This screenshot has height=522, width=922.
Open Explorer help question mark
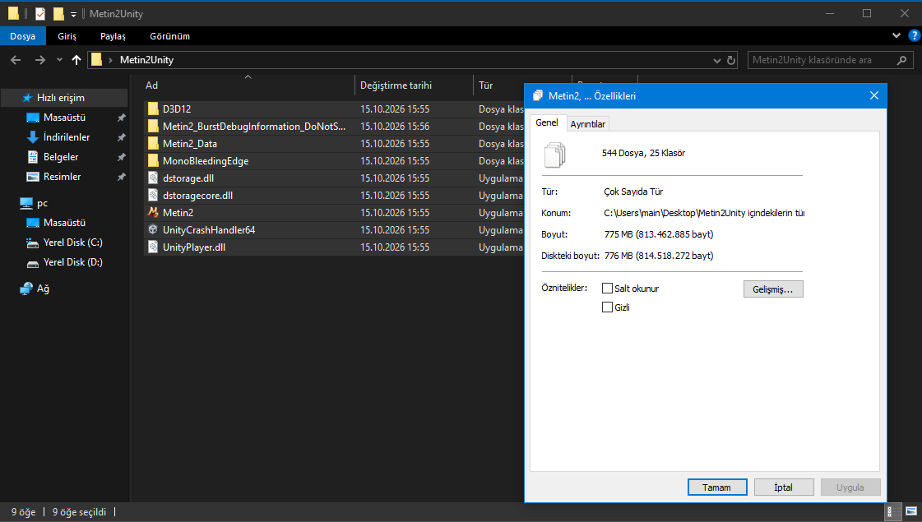coord(915,36)
